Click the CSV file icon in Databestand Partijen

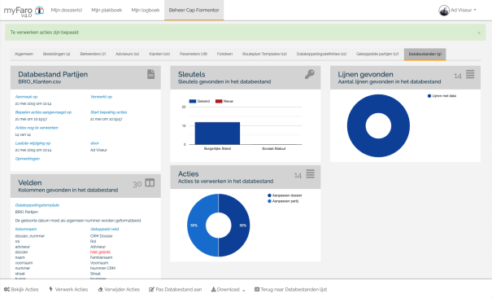151,74
